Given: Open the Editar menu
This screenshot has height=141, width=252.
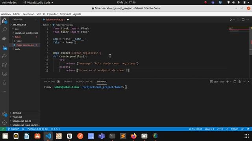Looking at the screenshot, I should click(17, 14).
